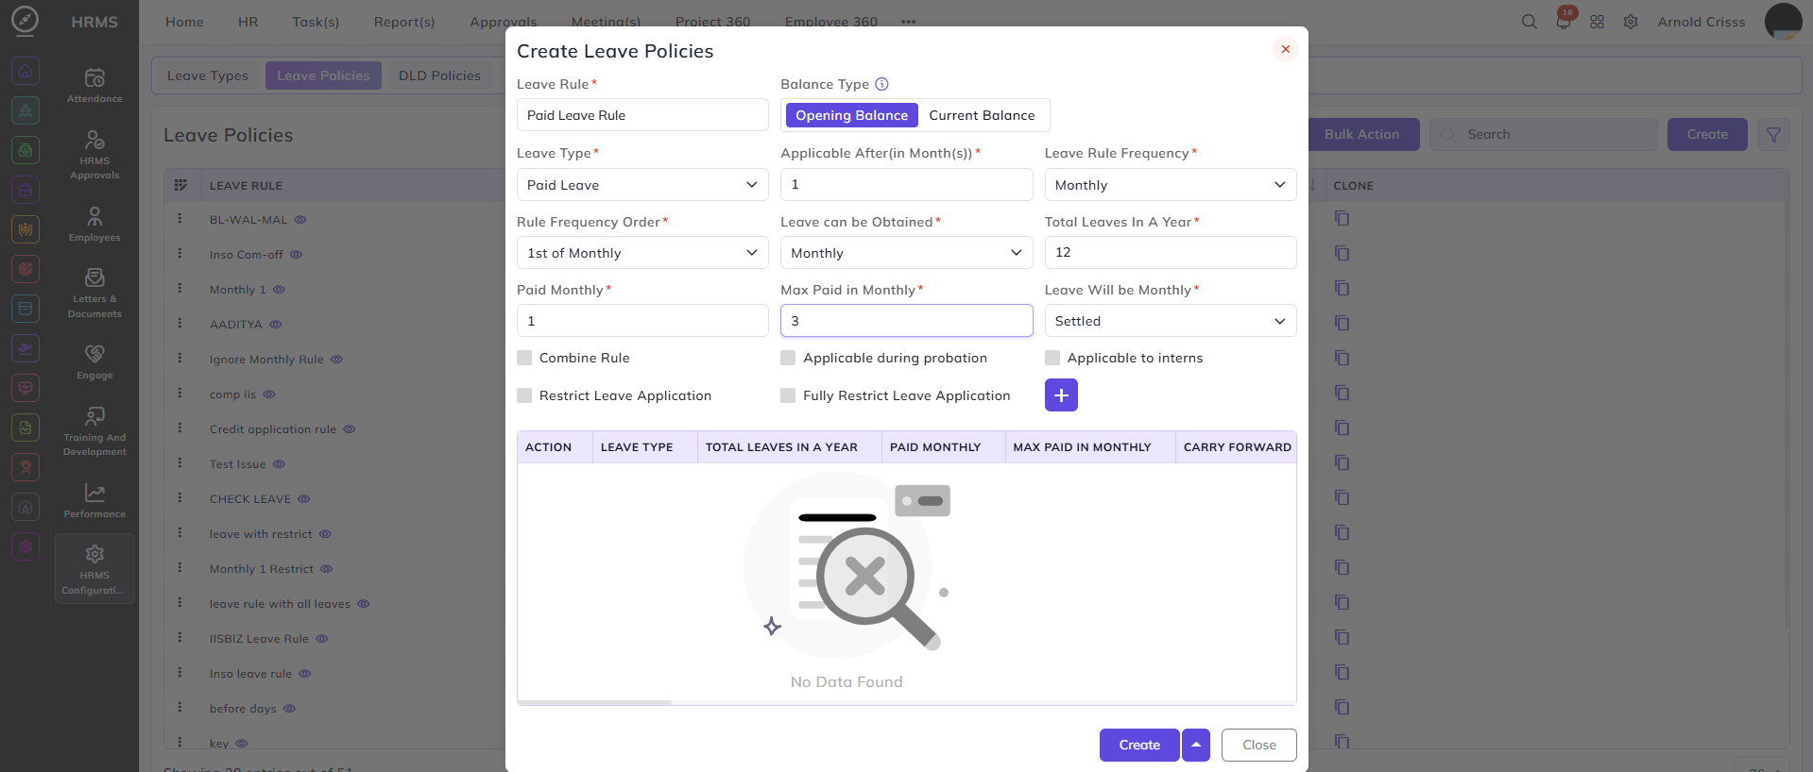
Task: Open the Report(s) menu
Action: click(404, 22)
